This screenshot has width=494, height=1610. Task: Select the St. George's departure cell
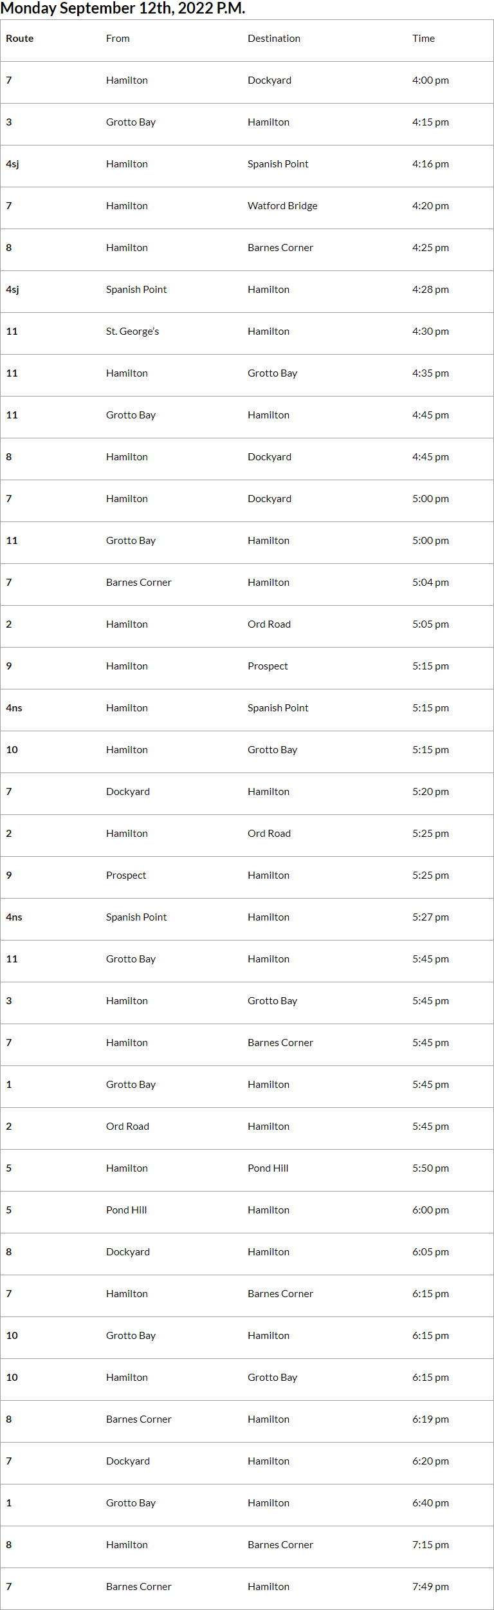click(x=133, y=332)
